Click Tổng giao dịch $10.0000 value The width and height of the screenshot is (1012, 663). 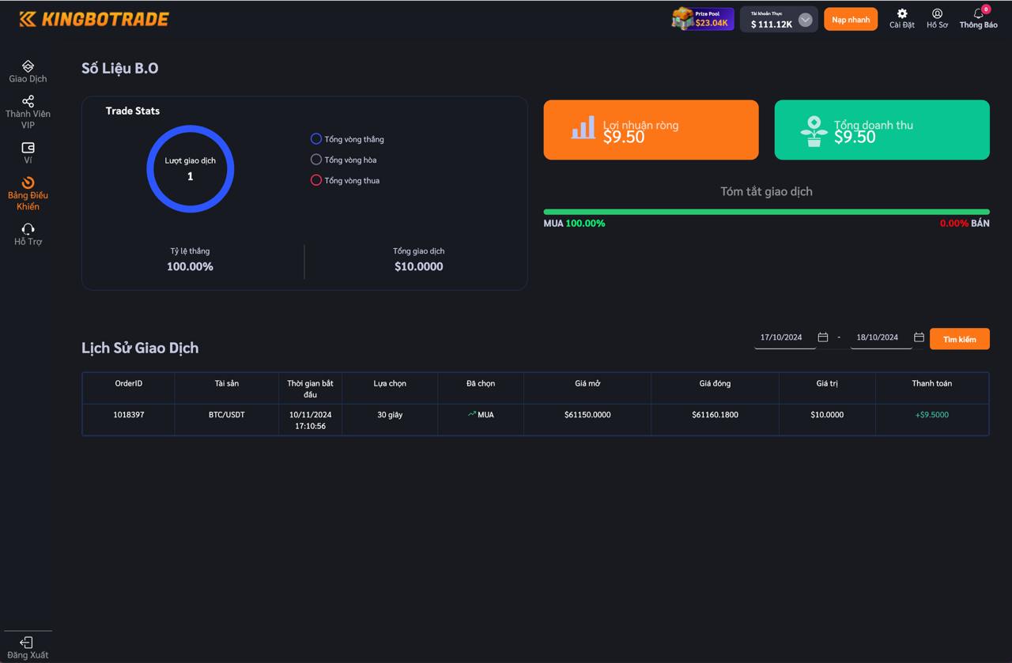tap(419, 267)
